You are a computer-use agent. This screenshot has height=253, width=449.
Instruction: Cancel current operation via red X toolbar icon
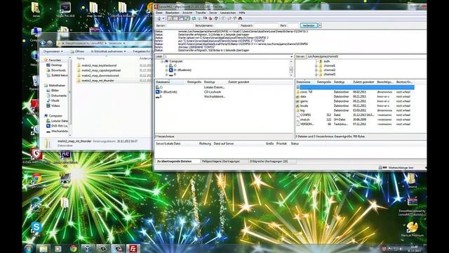[210, 18]
